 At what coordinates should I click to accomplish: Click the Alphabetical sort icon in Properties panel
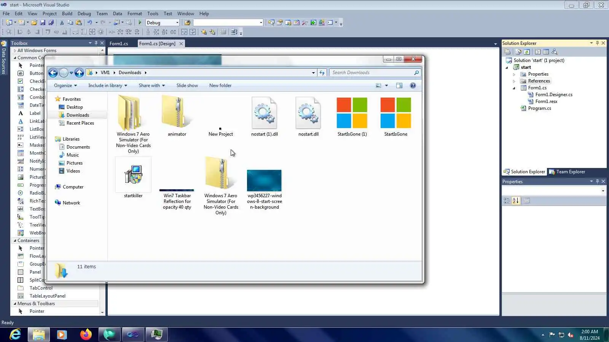(515, 201)
